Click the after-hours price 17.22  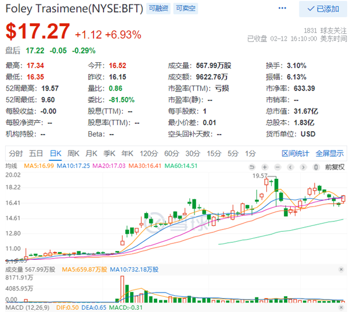pos(35,51)
